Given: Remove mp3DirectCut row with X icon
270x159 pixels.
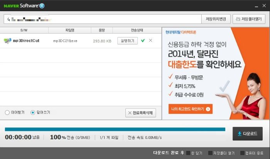Looking at the screenshot, I should [x=150, y=40].
